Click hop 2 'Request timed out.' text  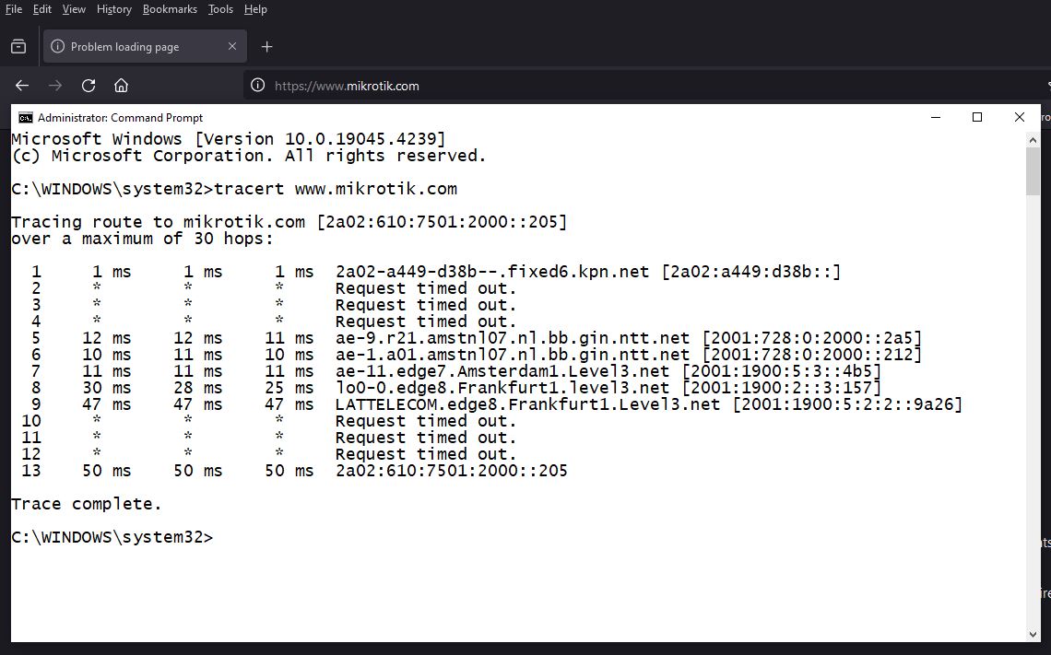point(426,288)
